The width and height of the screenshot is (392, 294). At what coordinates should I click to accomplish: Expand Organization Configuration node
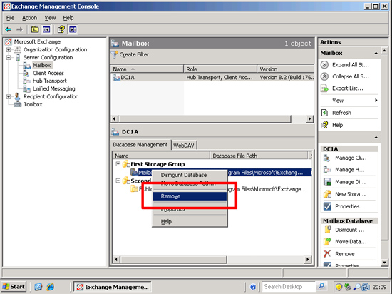[9, 49]
